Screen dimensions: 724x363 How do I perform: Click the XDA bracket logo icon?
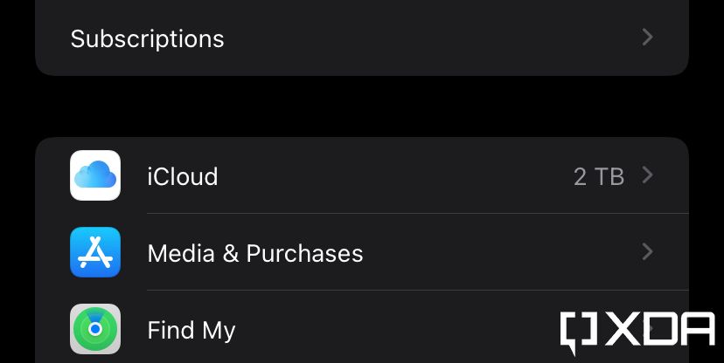pyautogui.click(x=579, y=332)
